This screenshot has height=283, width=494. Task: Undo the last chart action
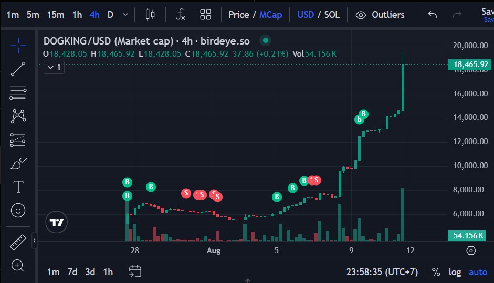(433, 15)
